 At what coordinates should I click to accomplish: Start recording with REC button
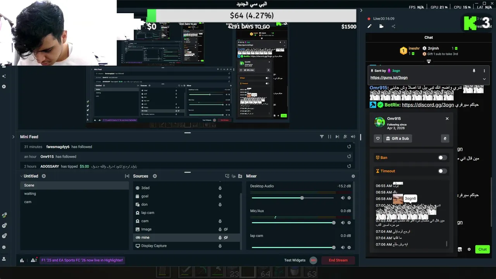[x=313, y=260]
